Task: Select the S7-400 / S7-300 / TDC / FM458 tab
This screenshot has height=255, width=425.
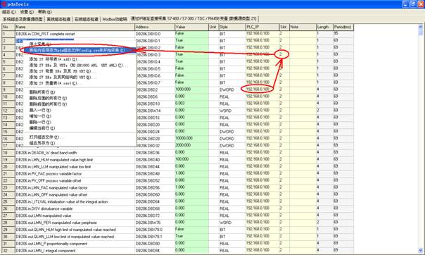Action: pos(194,19)
